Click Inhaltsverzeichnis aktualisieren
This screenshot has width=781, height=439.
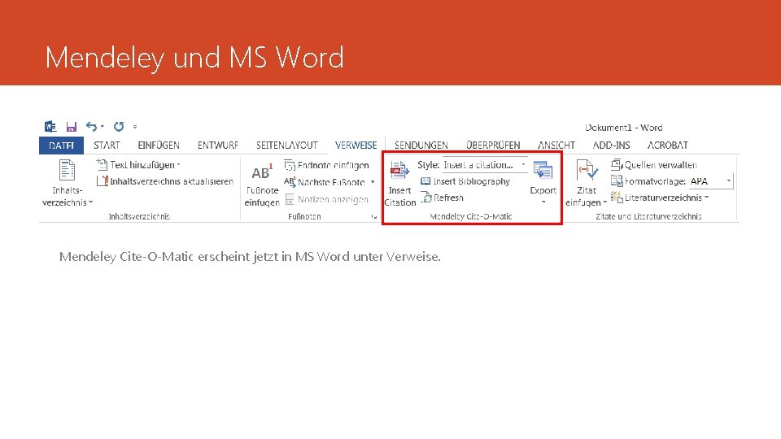(165, 181)
